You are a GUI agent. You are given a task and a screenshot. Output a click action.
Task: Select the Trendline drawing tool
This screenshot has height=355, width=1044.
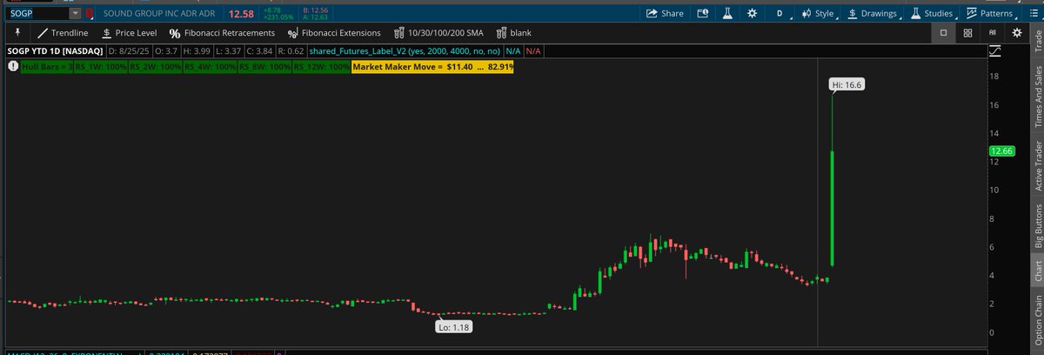tap(63, 32)
